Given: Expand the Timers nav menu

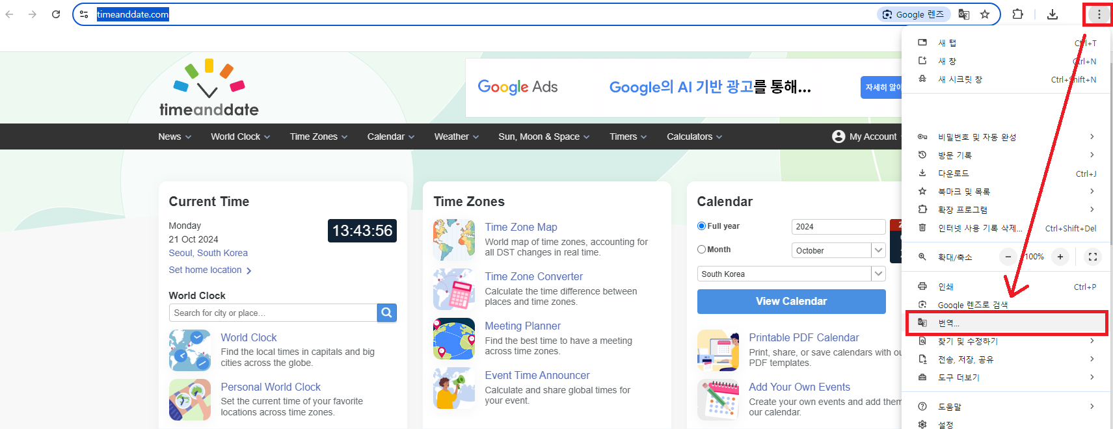Looking at the screenshot, I should click(x=628, y=136).
